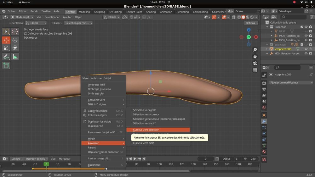Open the Options dropdown
The width and height of the screenshot is (315, 177).
tap(251, 23)
